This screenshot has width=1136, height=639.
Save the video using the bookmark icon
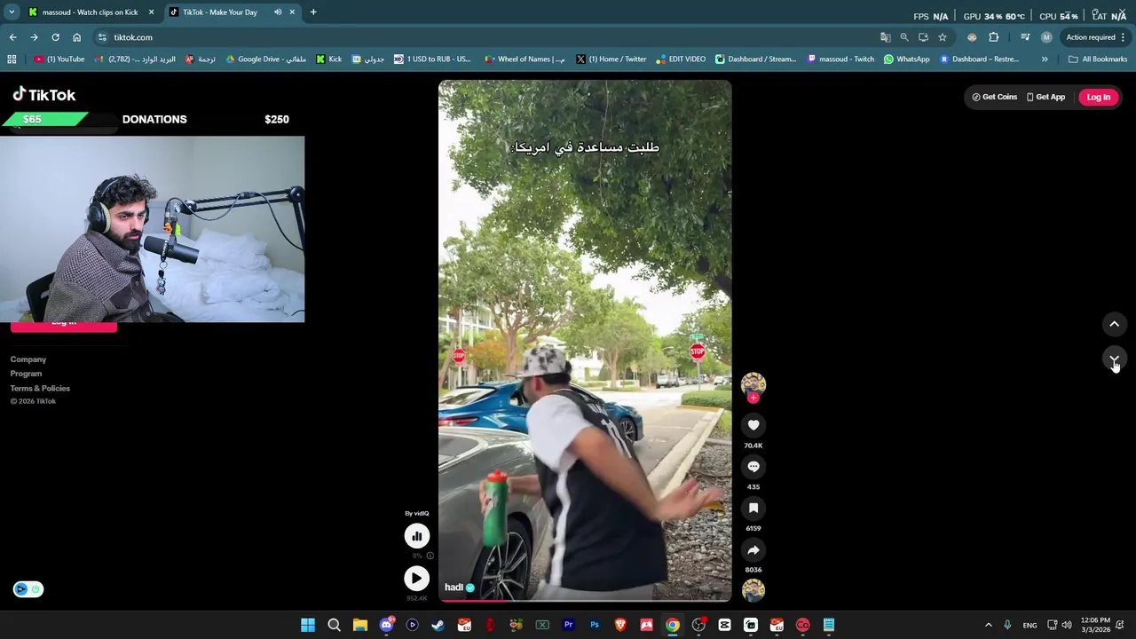coord(753,509)
